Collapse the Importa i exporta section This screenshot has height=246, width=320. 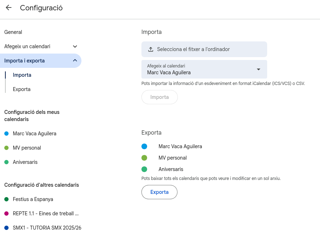(x=75, y=61)
